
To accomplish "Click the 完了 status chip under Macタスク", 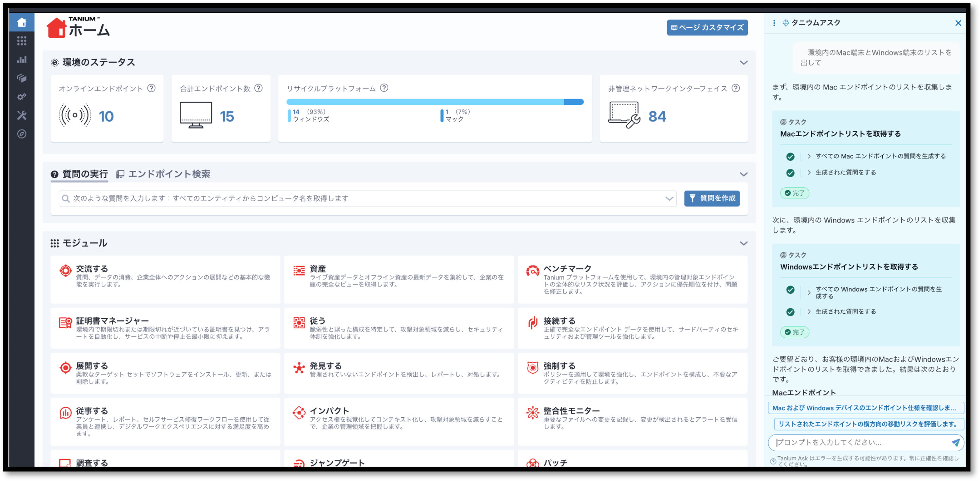I will [x=795, y=193].
